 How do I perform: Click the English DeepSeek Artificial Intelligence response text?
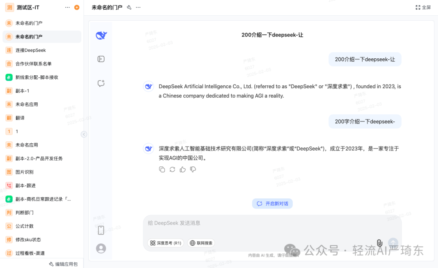tap(280, 91)
